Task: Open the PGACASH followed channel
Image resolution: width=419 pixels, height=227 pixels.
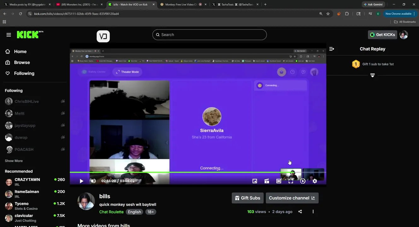Action: (24, 149)
